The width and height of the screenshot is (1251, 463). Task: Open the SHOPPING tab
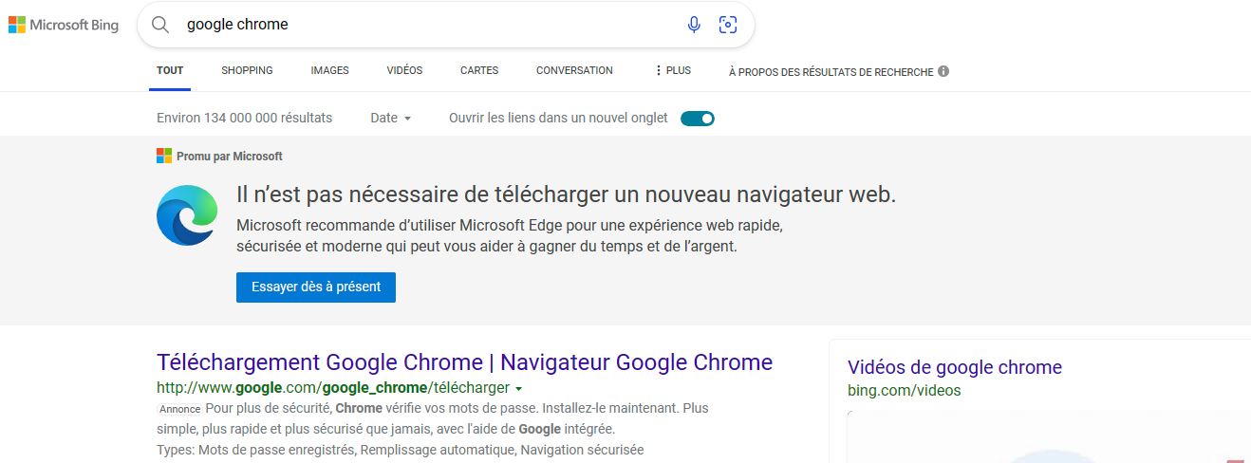tap(247, 70)
